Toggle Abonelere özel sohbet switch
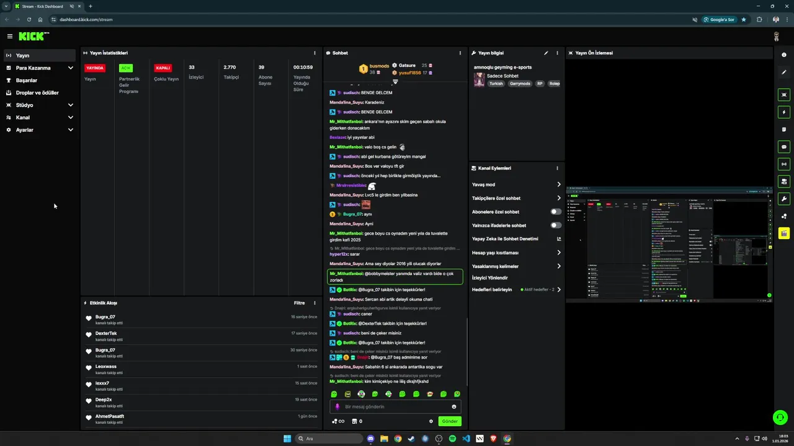The width and height of the screenshot is (794, 446). tap(556, 212)
